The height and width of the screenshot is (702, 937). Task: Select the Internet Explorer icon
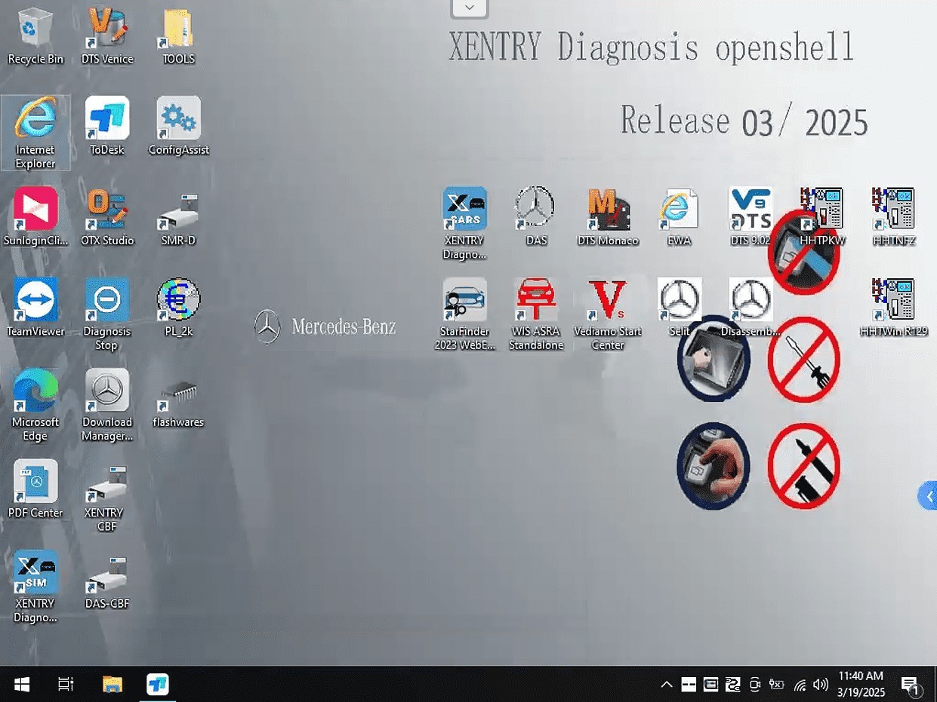tap(35, 133)
